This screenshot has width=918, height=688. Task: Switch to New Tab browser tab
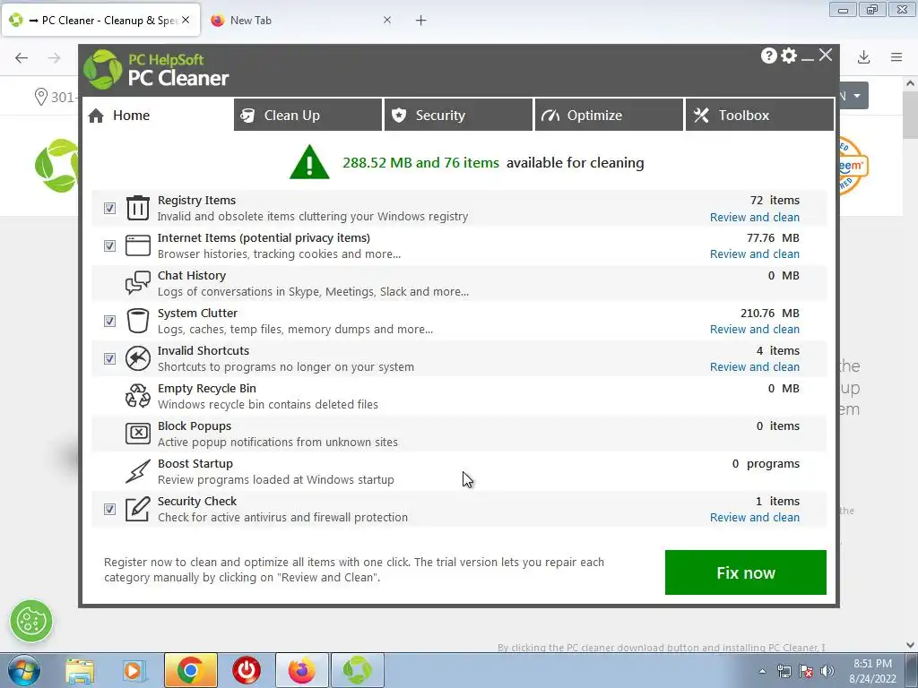point(299,21)
